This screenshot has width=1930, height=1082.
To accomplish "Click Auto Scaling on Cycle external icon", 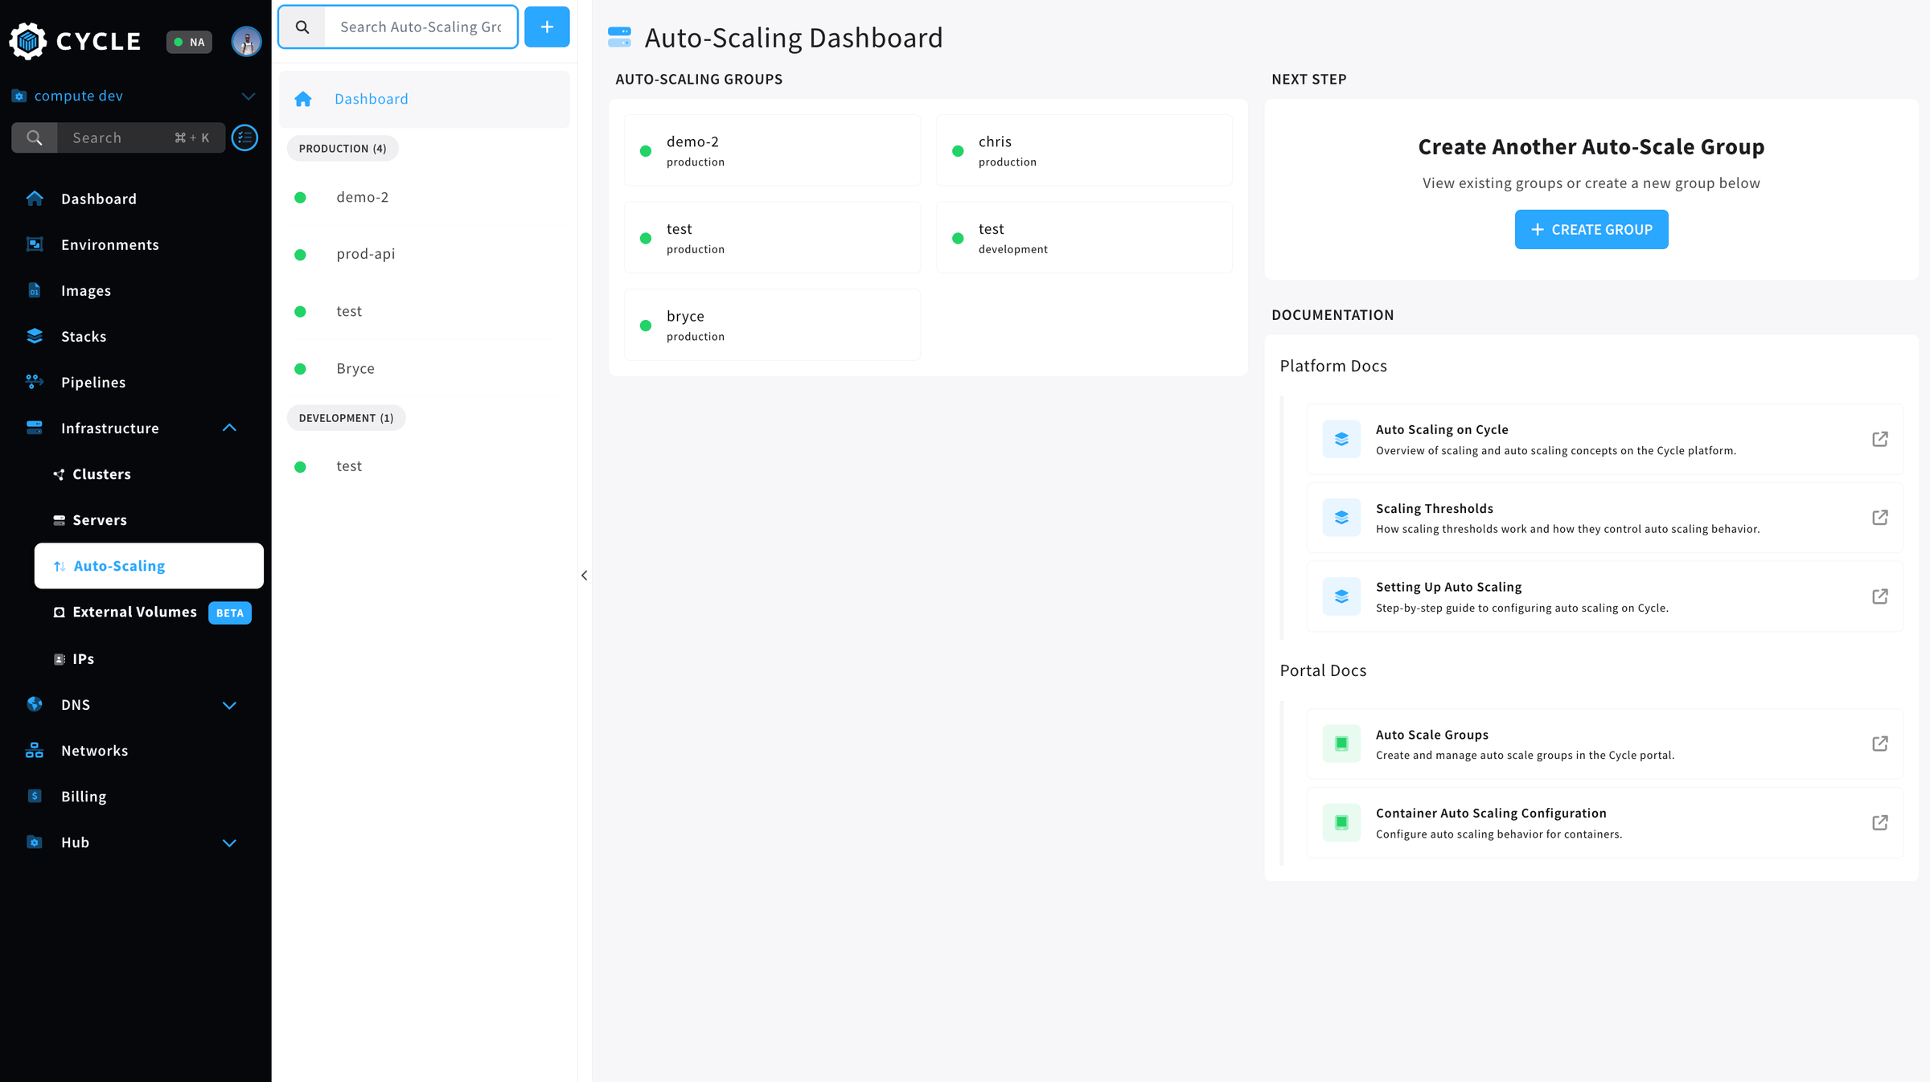I will (x=1880, y=439).
